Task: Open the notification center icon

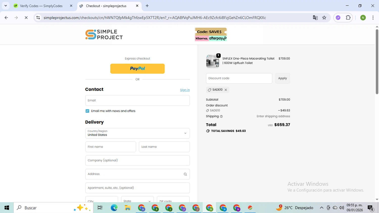Action: 371,208
